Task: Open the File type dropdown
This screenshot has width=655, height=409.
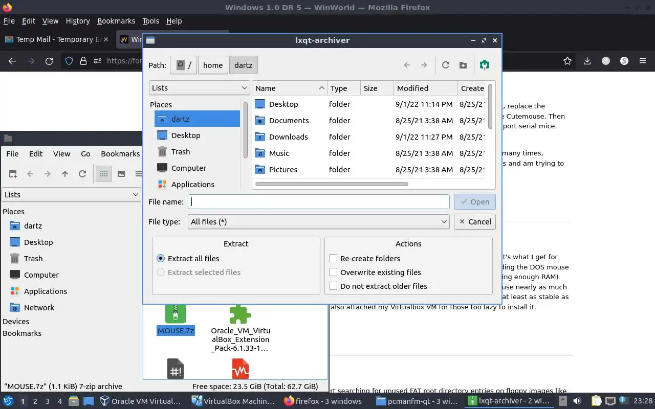Action: click(x=318, y=221)
